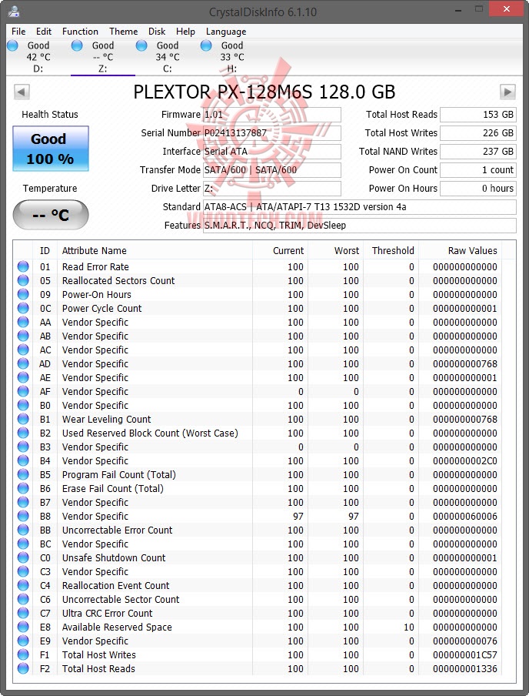The image size is (529, 696).
Task: Click the Attribute Name column header
Action: click(x=155, y=251)
